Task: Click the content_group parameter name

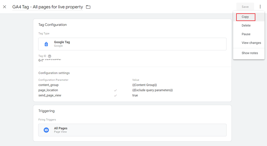Action: (48, 85)
